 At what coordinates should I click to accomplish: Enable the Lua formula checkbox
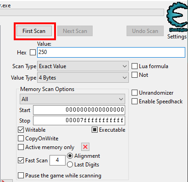tap(134, 66)
